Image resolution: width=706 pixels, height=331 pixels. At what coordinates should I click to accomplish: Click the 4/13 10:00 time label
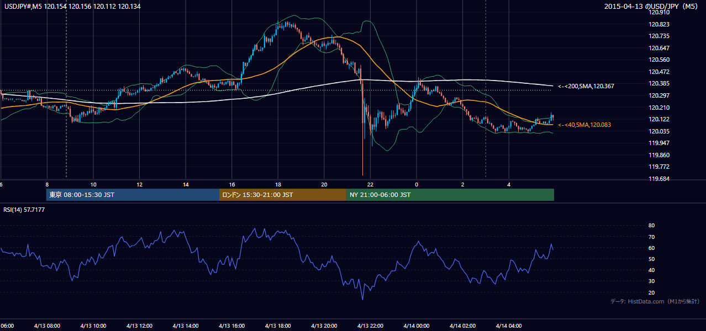(x=93, y=326)
